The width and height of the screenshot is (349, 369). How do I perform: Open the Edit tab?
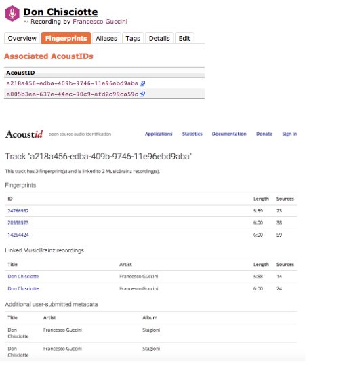point(184,38)
